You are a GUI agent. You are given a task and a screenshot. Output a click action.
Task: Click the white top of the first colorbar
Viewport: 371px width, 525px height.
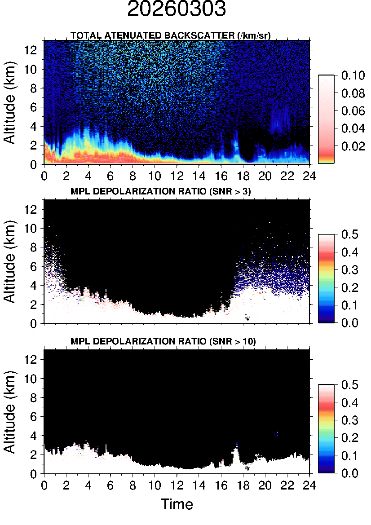[326, 80]
